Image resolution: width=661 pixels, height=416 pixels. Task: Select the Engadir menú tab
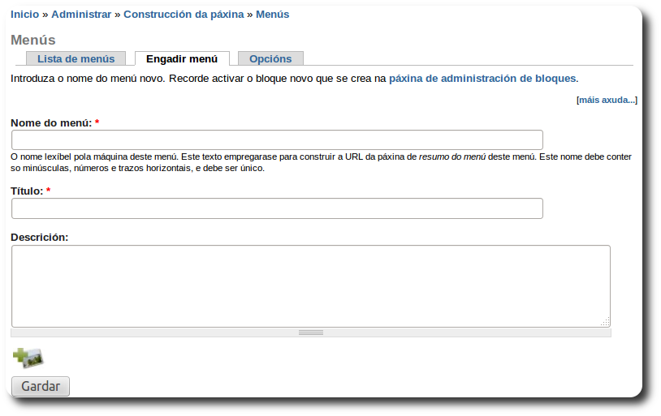(x=182, y=59)
